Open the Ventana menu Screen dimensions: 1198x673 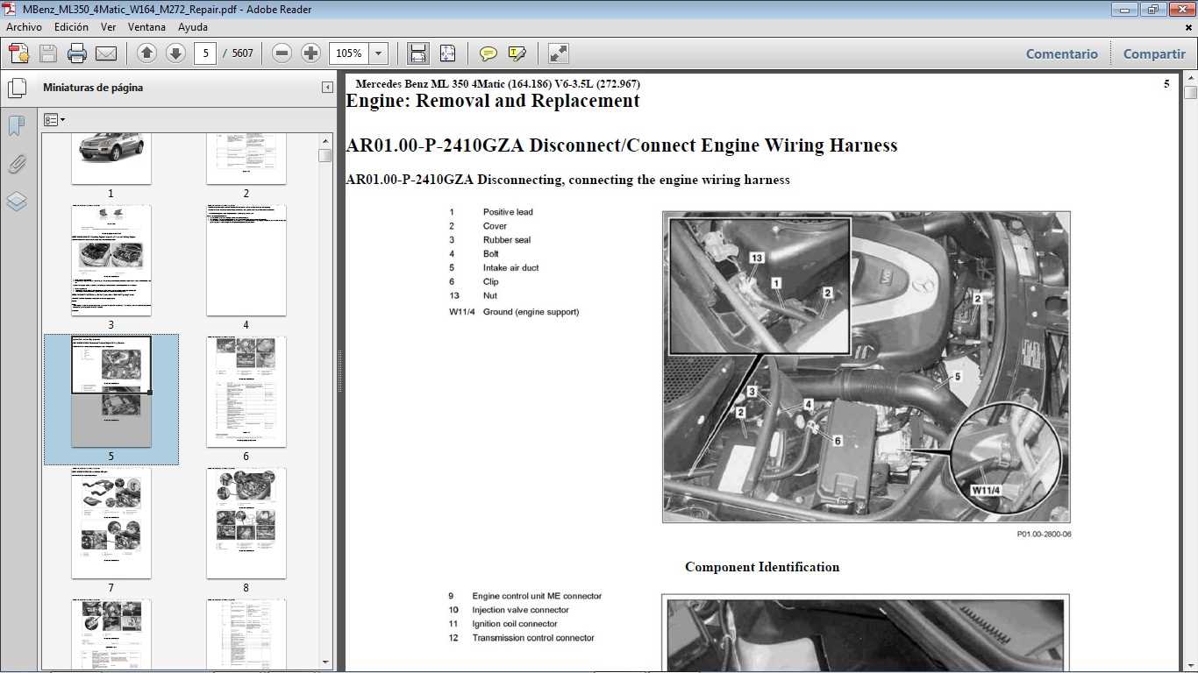click(147, 27)
